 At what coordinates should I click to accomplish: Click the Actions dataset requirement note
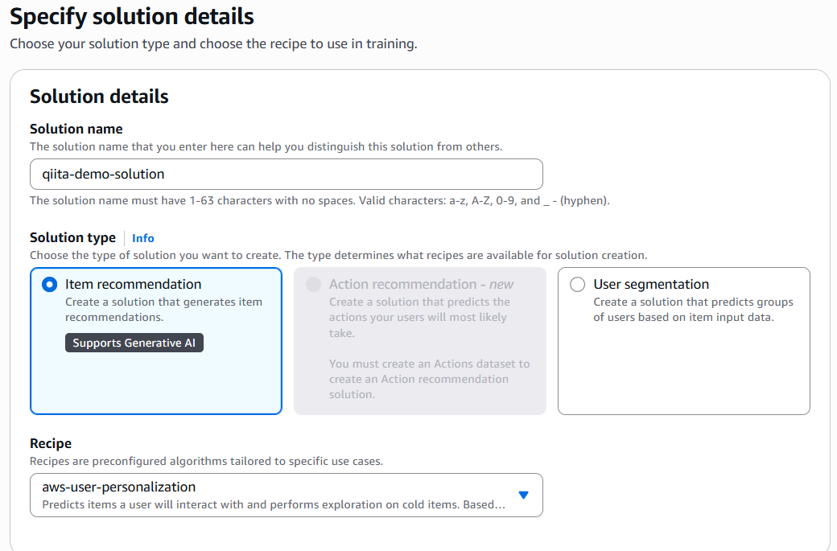(x=429, y=379)
